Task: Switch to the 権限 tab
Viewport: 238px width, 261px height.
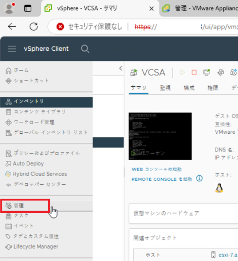Action: click(x=213, y=88)
